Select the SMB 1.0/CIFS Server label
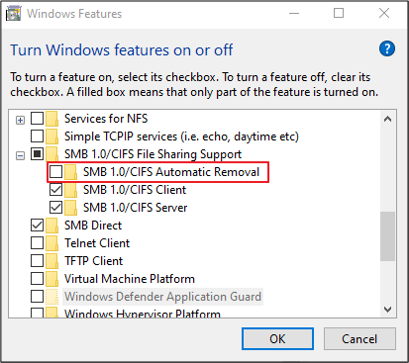The height and width of the screenshot is (363, 409). pos(135,208)
